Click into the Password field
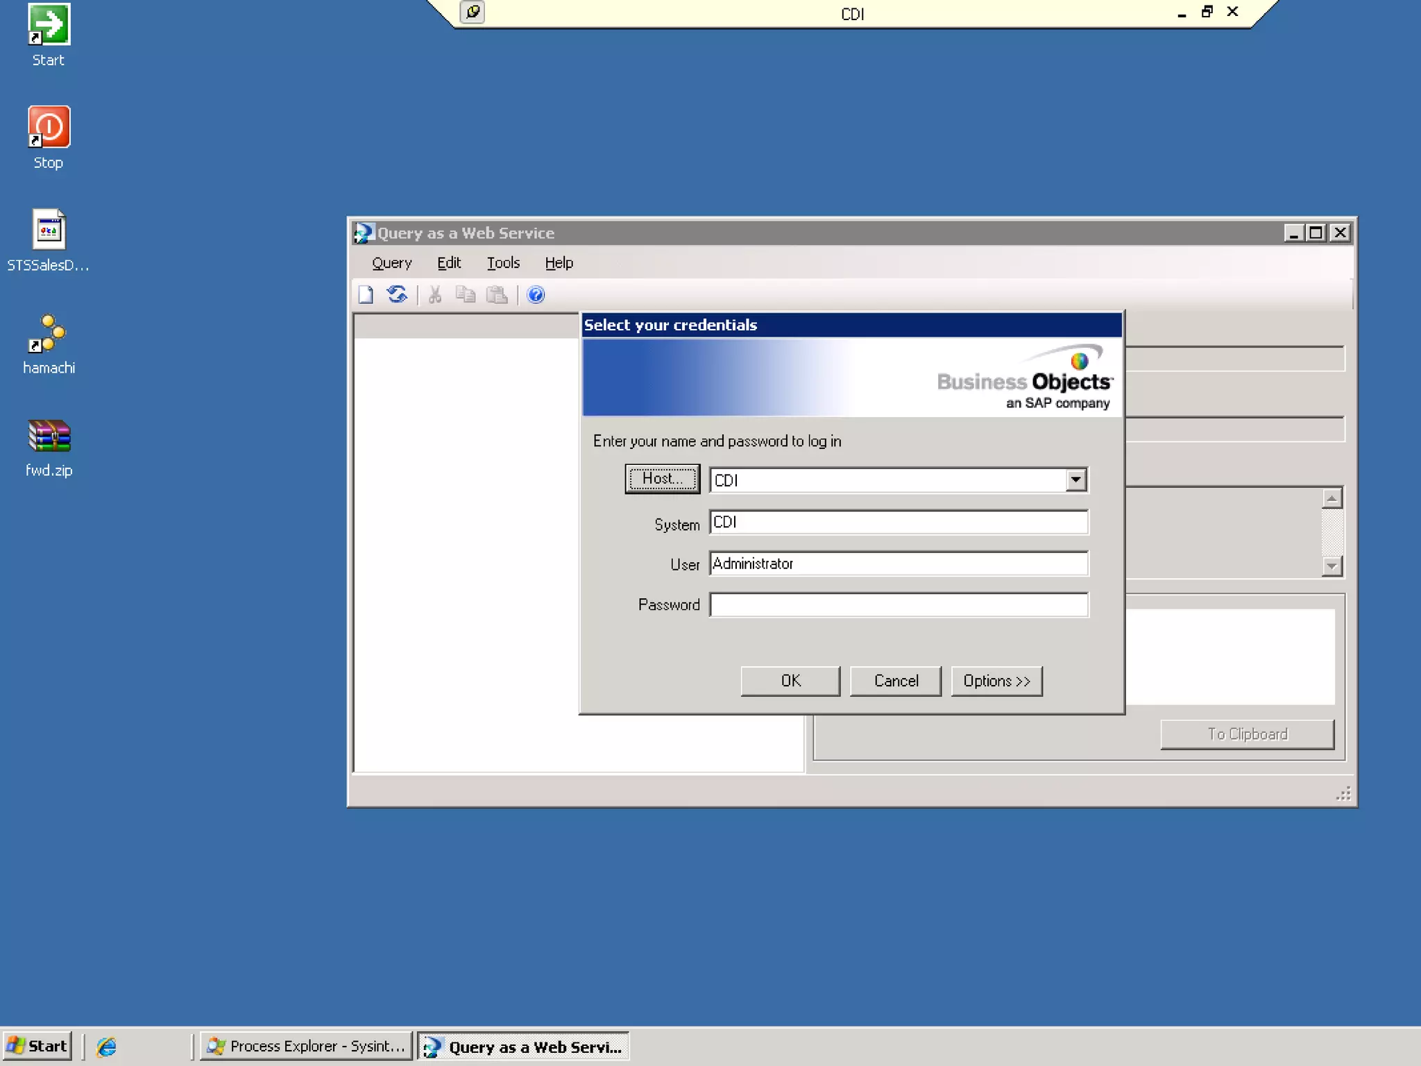1421x1066 pixels. tap(899, 604)
